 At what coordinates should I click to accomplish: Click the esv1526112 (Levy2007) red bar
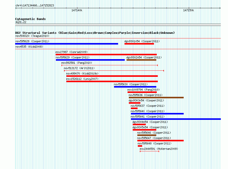(112, 81)
